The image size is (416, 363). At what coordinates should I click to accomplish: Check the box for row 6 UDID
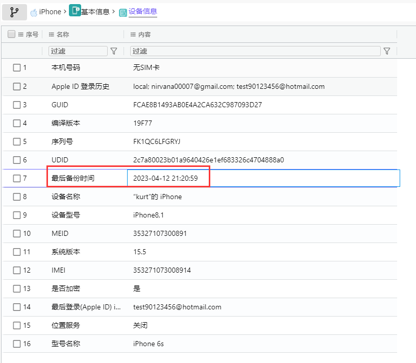17,160
